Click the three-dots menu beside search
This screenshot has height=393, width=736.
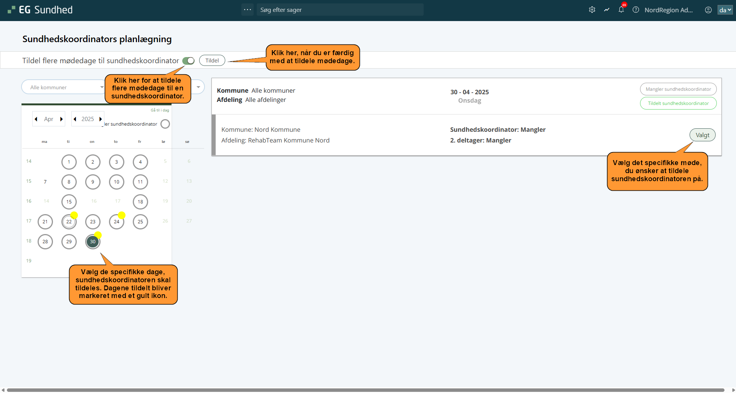[248, 10]
